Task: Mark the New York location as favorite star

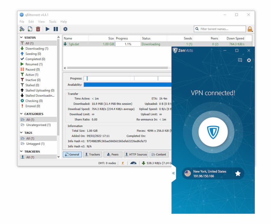Action: click(238, 173)
